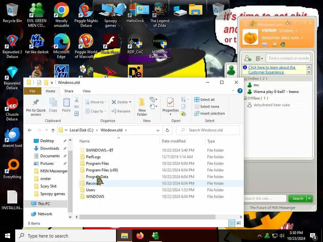Open address bar history dropdown
This screenshot has width=323, height=242.
coord(158,130)
